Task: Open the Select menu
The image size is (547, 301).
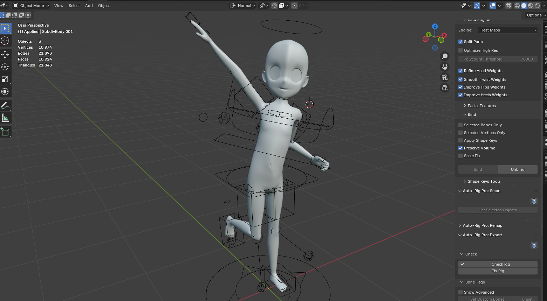Action: 74,6
